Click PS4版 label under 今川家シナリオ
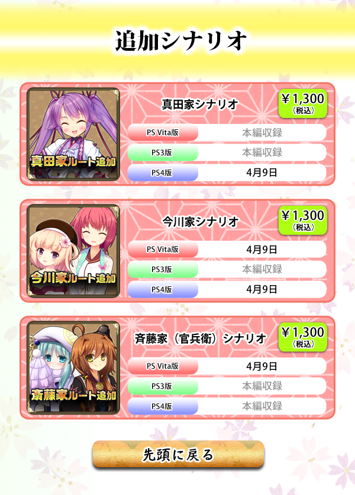 click(163, 289)
